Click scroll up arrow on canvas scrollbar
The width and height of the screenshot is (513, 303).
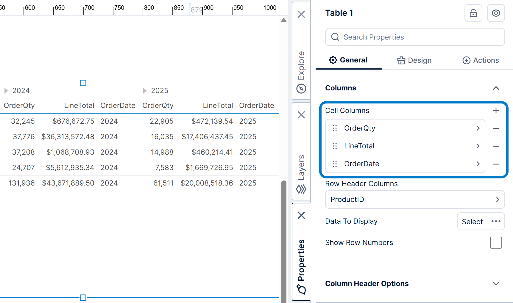coord(284,20)
